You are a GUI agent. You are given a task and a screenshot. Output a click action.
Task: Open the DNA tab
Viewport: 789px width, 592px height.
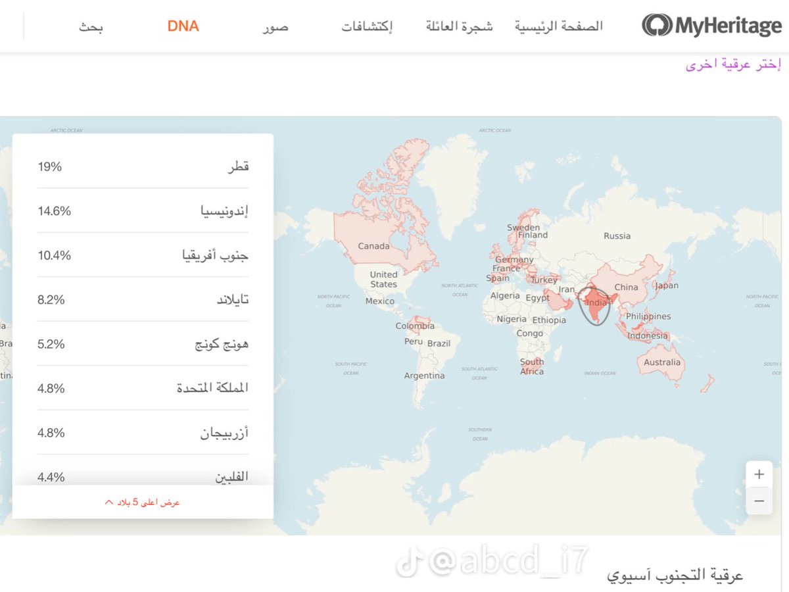click(x=183, y=26)
